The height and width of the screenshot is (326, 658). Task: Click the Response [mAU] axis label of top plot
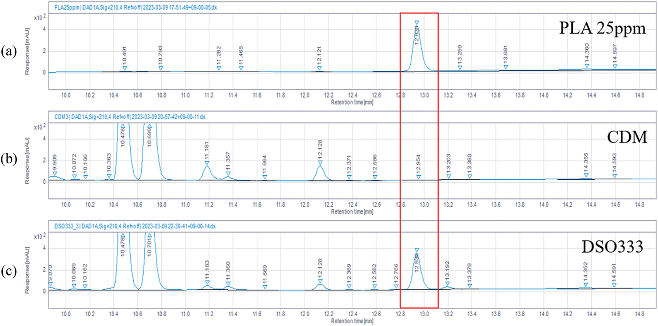point(27,52)
